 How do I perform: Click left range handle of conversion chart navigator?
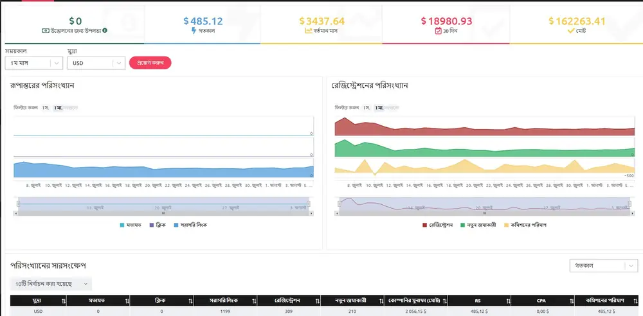click(x=18, y=204)
